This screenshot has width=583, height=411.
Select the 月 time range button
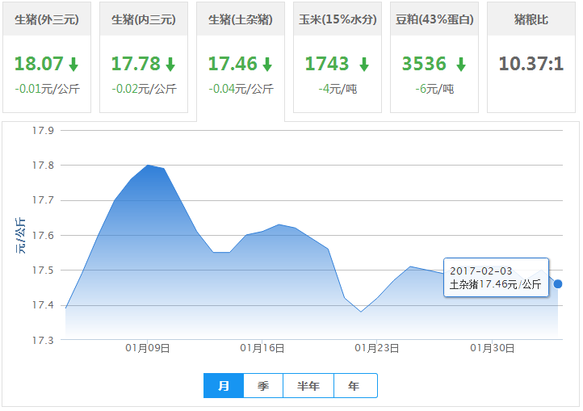tap(224, 386)
